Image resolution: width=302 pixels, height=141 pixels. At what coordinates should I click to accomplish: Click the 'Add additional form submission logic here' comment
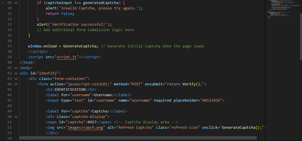pos(85,30)
